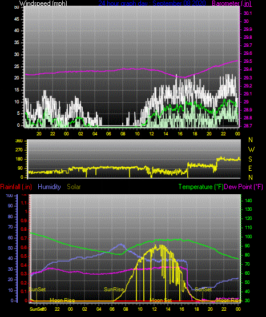Viewport: 266px width, 317px height.
Task: Click the blue humidity axis value 70
Action: click(10, 227)
